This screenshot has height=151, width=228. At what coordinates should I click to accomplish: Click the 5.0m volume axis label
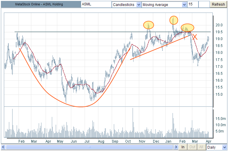click(220, 131)
